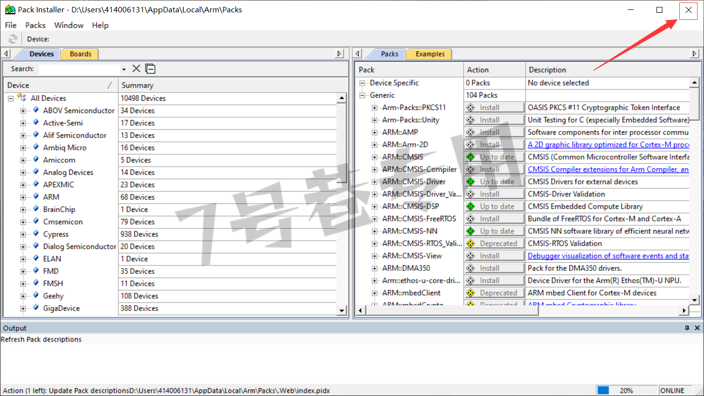The width and height of the screenshot is (704, 396).
Task: Pin the Output panel with the pushpin icon
Action: point(687,328)
